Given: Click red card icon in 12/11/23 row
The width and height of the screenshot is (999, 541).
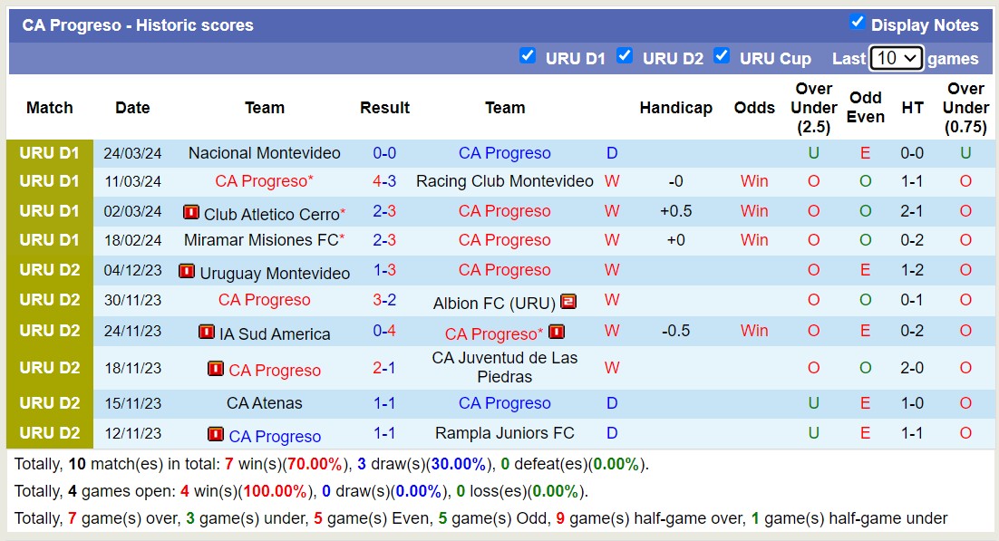Looking at the screenshot, I should (x=216, y=435).
